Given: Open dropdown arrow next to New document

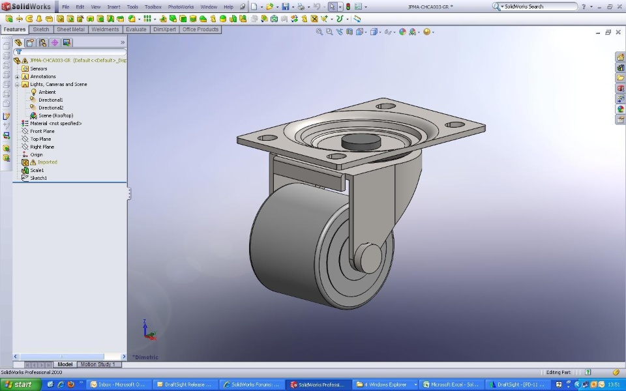Looking at the screenshot, I should [262, 7].
